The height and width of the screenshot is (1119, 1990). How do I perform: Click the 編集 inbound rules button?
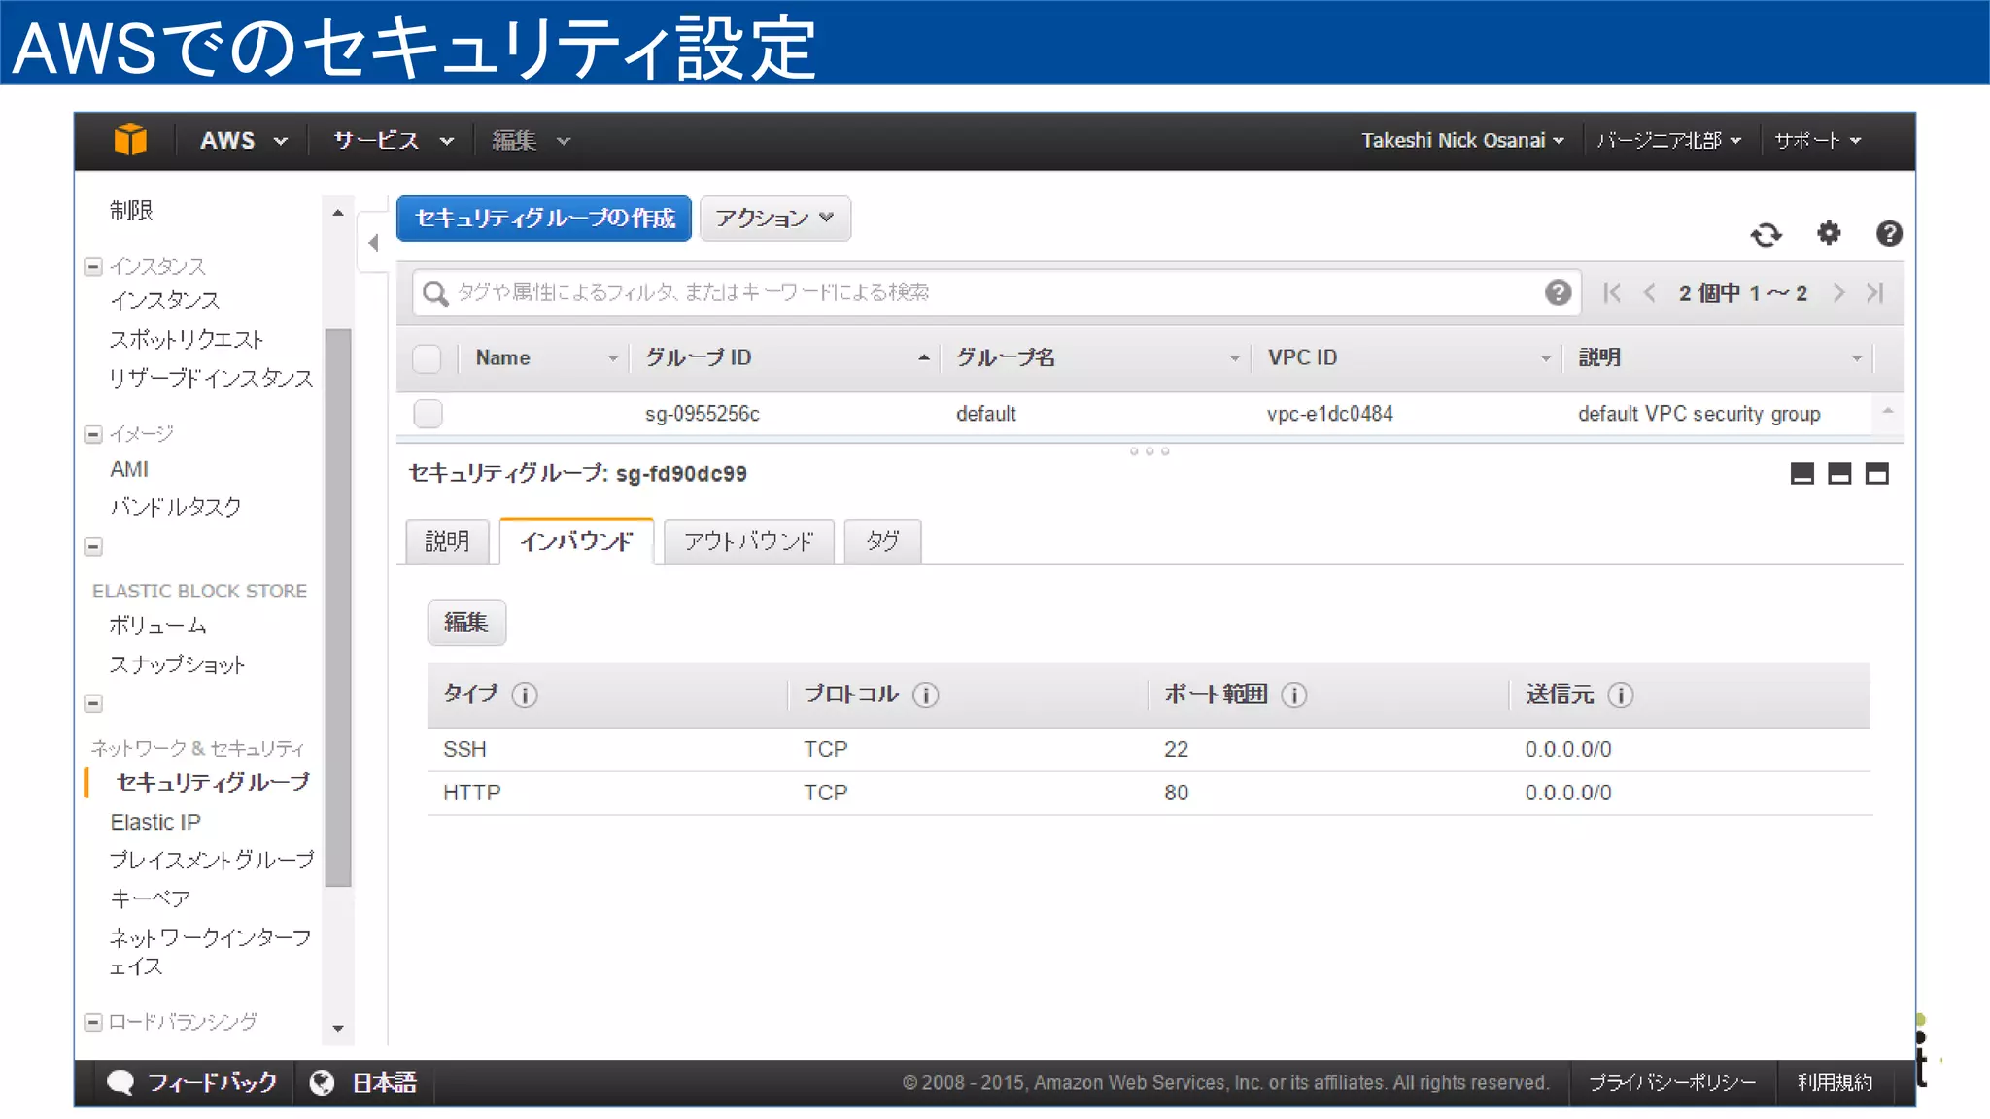466,623
